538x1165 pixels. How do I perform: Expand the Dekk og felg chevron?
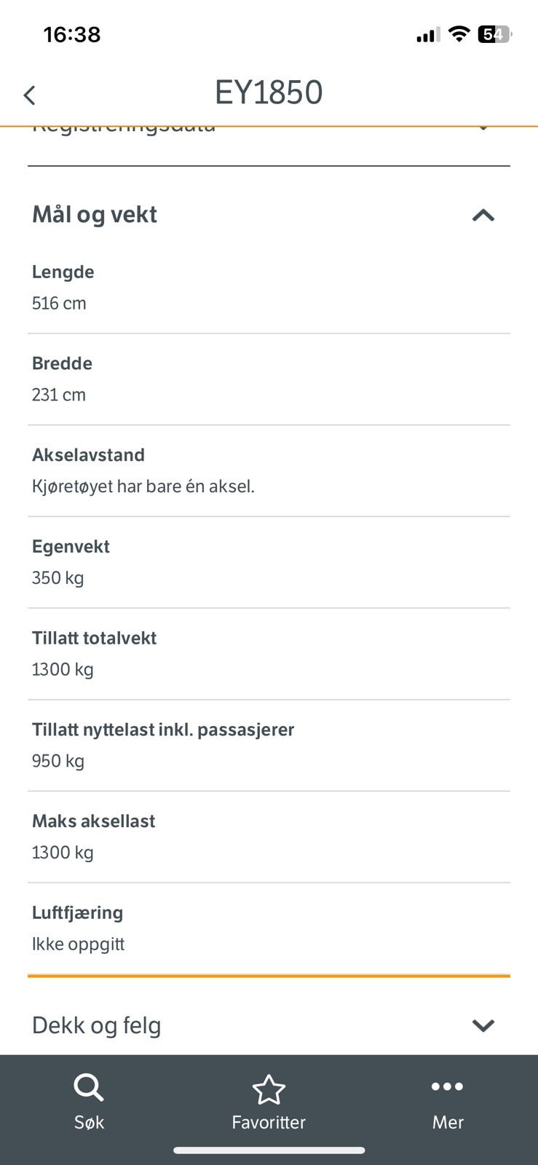click(483, 1025)
